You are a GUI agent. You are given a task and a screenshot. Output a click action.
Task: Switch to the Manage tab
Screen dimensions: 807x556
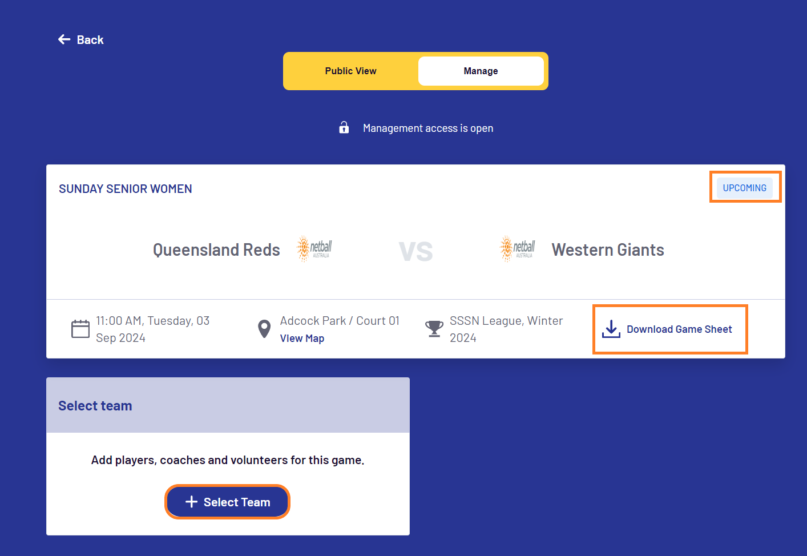481,71
